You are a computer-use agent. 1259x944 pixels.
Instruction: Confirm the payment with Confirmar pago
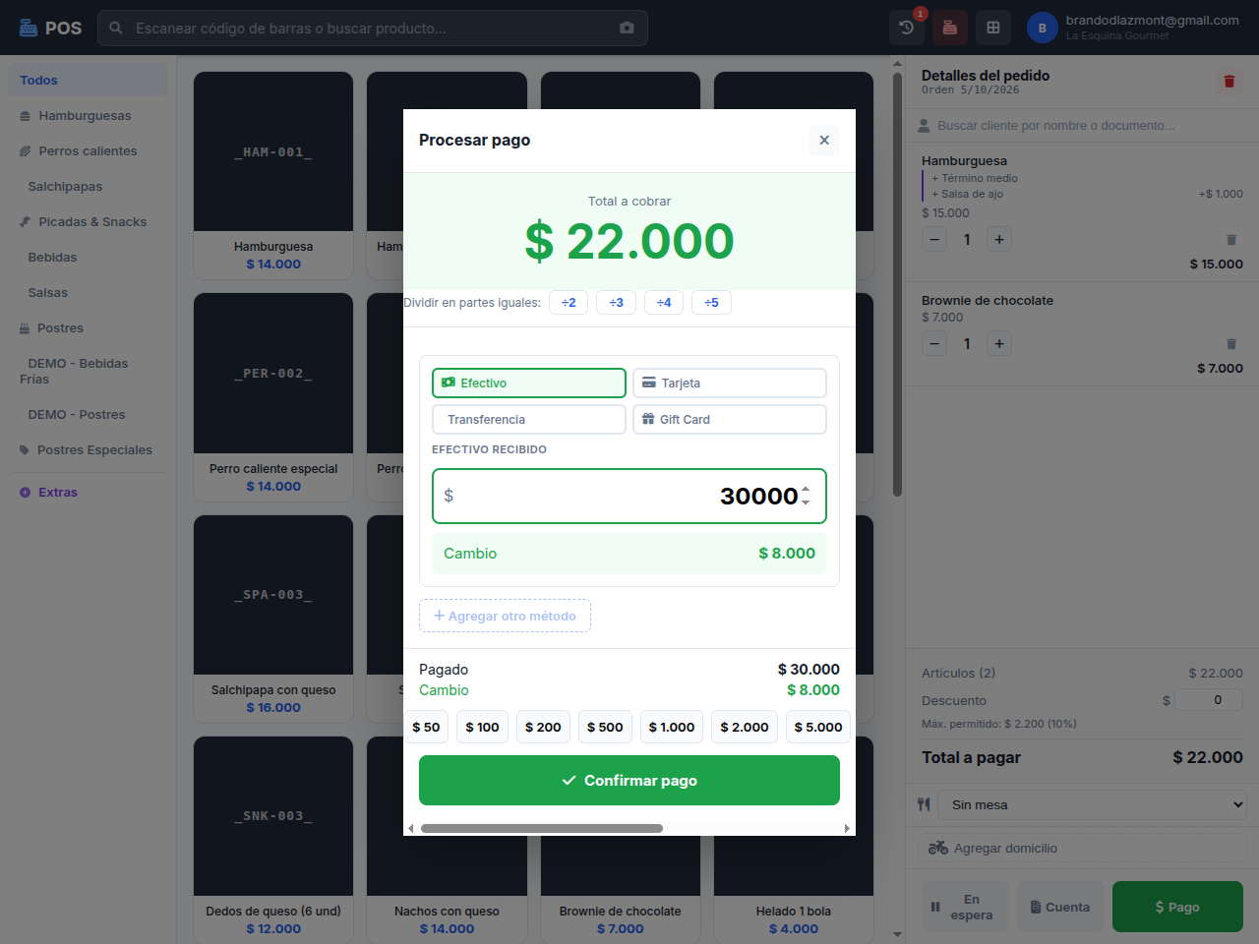point(629,781)
